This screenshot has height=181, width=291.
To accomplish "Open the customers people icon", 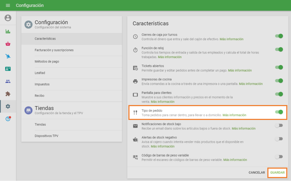I will point(8,81).
